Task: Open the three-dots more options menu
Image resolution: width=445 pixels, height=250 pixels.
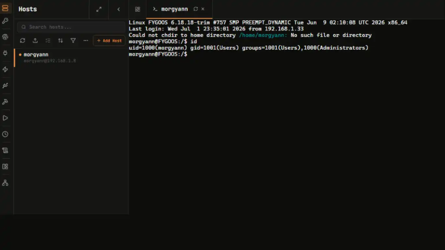Action: click(86, 41)
